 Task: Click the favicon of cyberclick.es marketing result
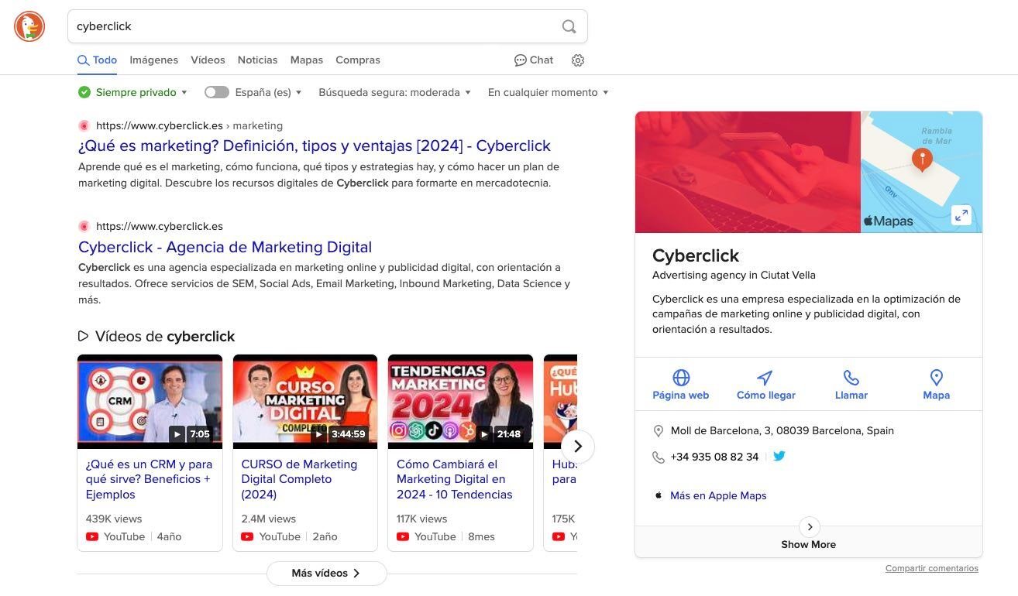click(x=84, y=125)
